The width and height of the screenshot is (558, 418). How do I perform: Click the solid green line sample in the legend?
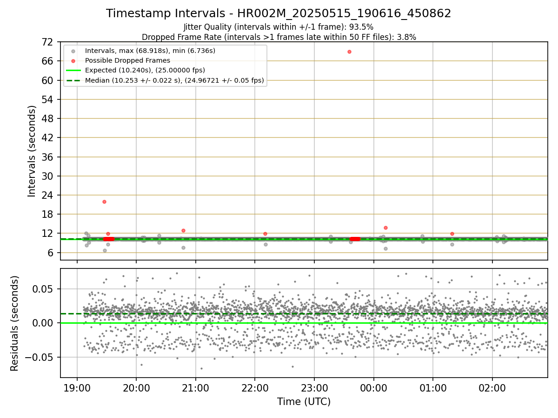pos(73,71)
